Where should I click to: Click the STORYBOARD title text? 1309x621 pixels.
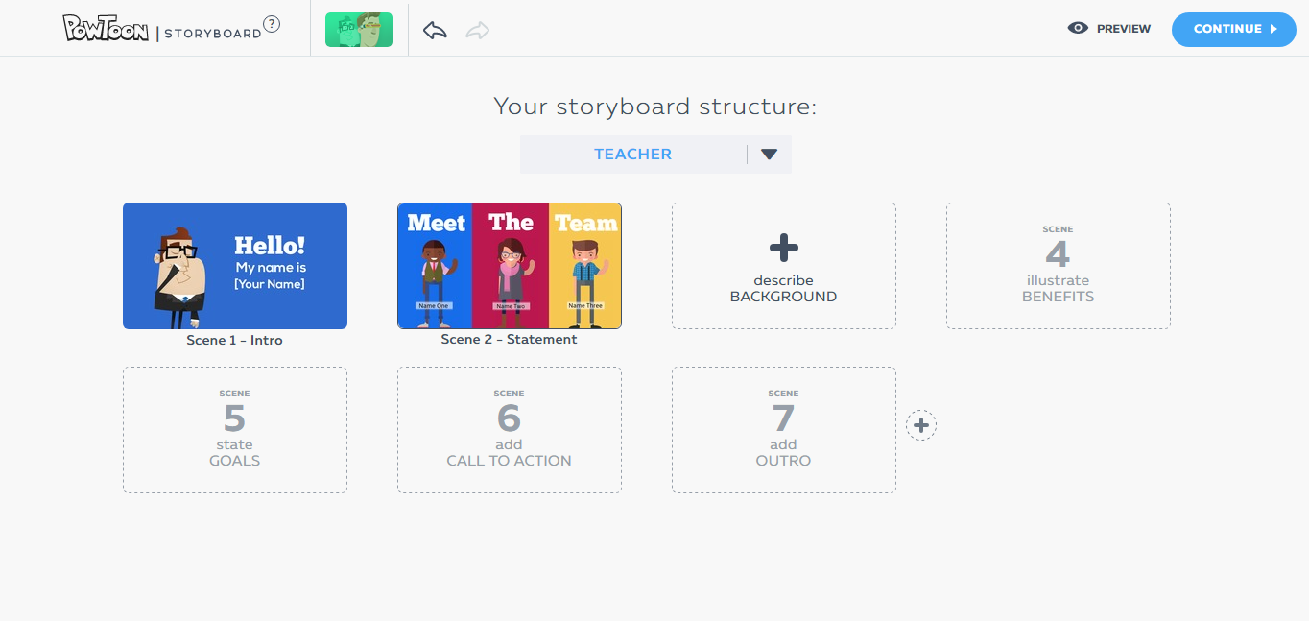point(212,34)
